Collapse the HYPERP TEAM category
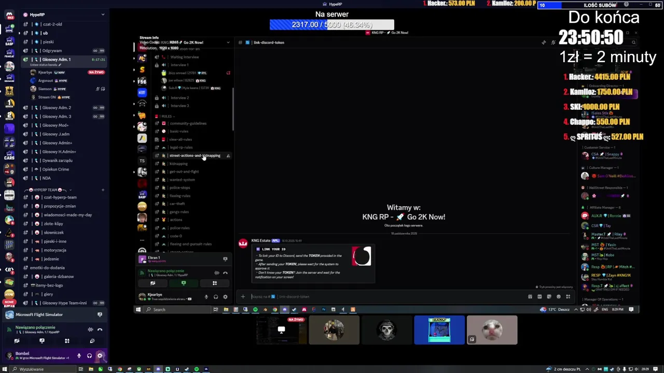The image size is (664, 373). (48, 190)
